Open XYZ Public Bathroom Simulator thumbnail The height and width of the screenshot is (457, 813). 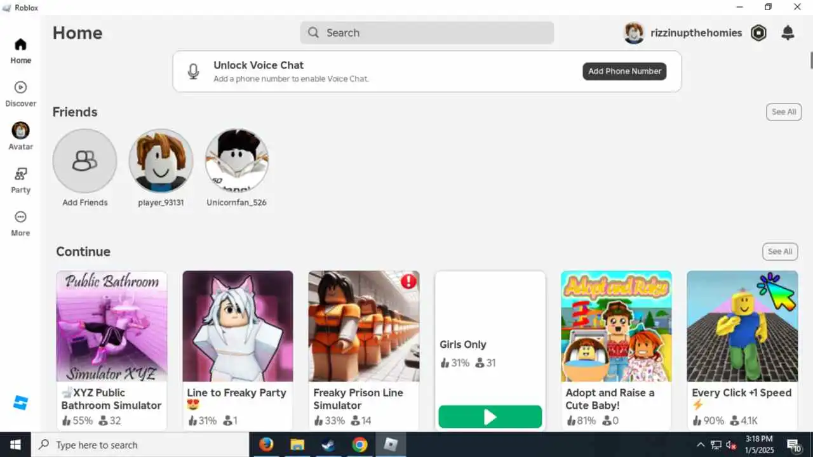tap(112, 326)
